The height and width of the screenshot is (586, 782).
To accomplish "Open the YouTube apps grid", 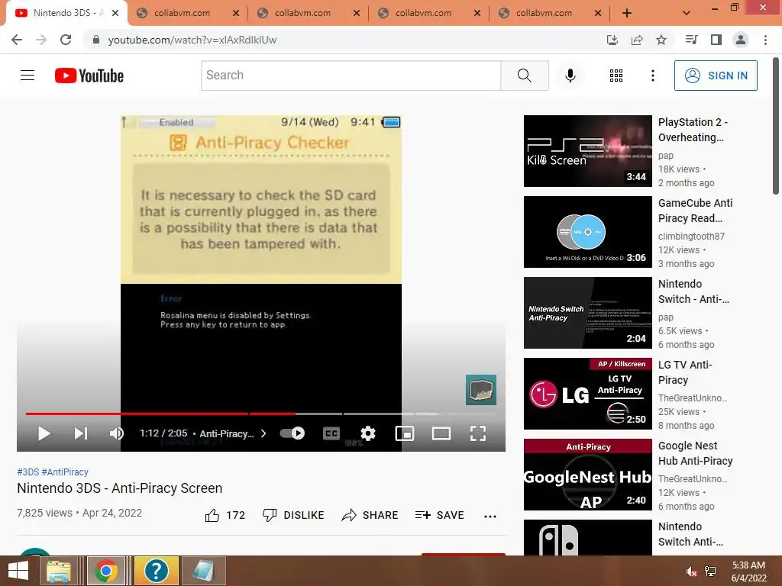I will [x=616, y=76].
